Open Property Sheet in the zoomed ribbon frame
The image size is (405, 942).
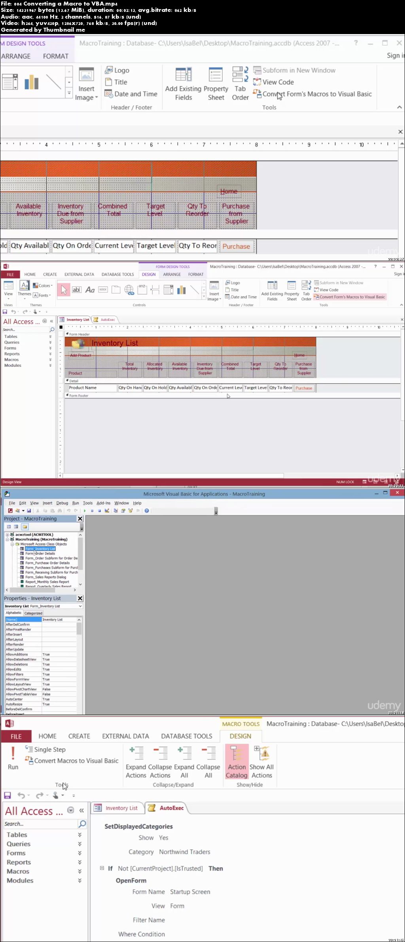tap(216, 84)
